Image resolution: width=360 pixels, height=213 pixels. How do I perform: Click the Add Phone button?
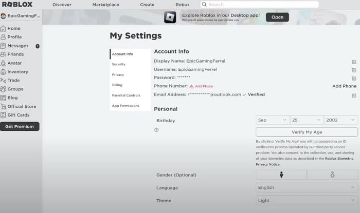[345, 86]
